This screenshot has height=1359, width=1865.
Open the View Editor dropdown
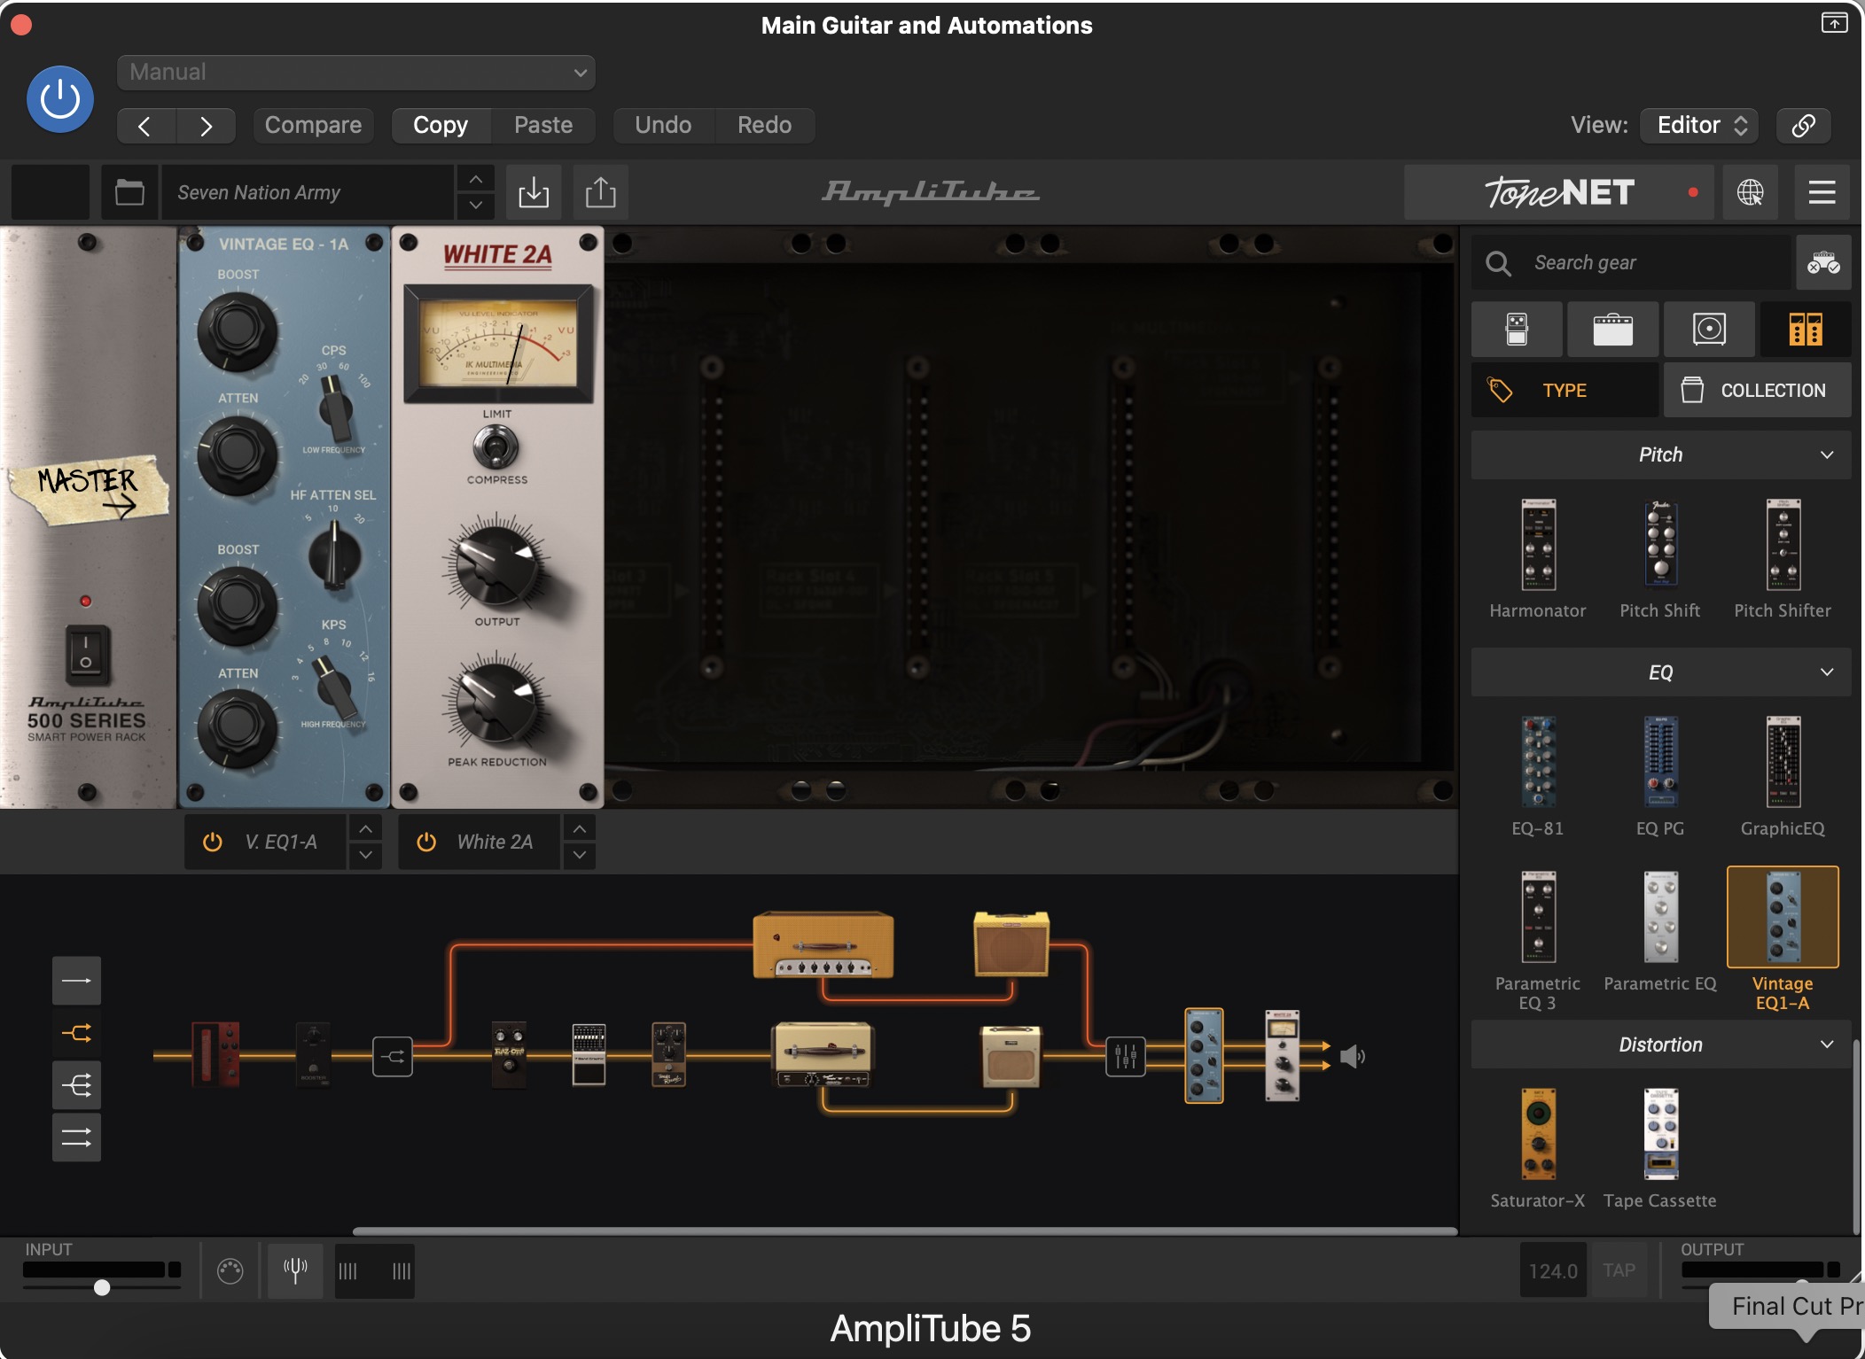(1699, 125)
